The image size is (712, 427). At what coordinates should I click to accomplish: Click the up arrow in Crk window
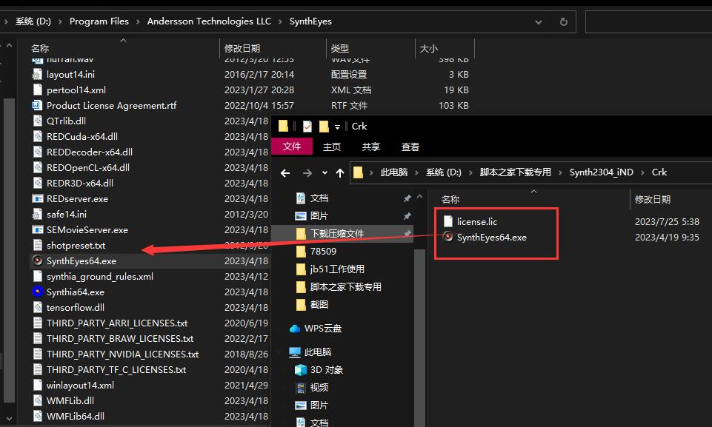point(339,173)
